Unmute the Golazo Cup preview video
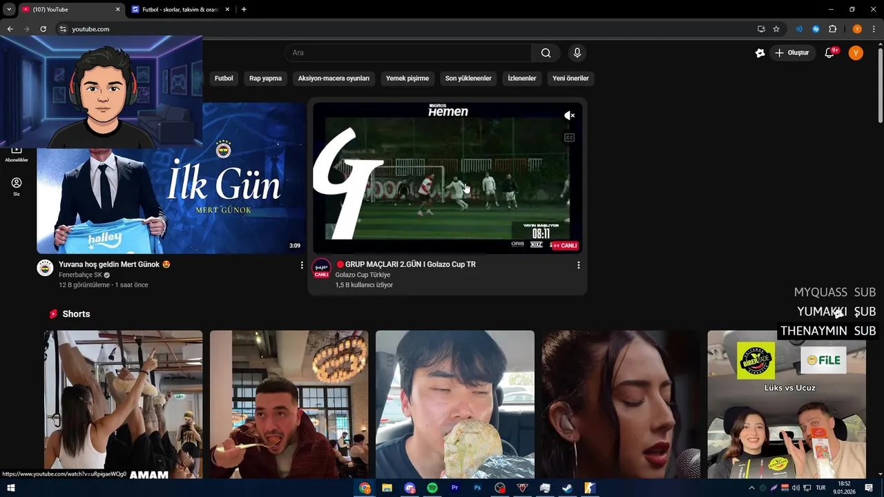 pyautogui.click(x=569, y=115)
